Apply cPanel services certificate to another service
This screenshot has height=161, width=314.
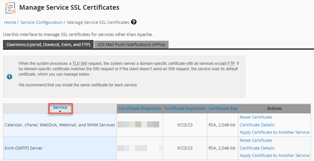[274, 132]
